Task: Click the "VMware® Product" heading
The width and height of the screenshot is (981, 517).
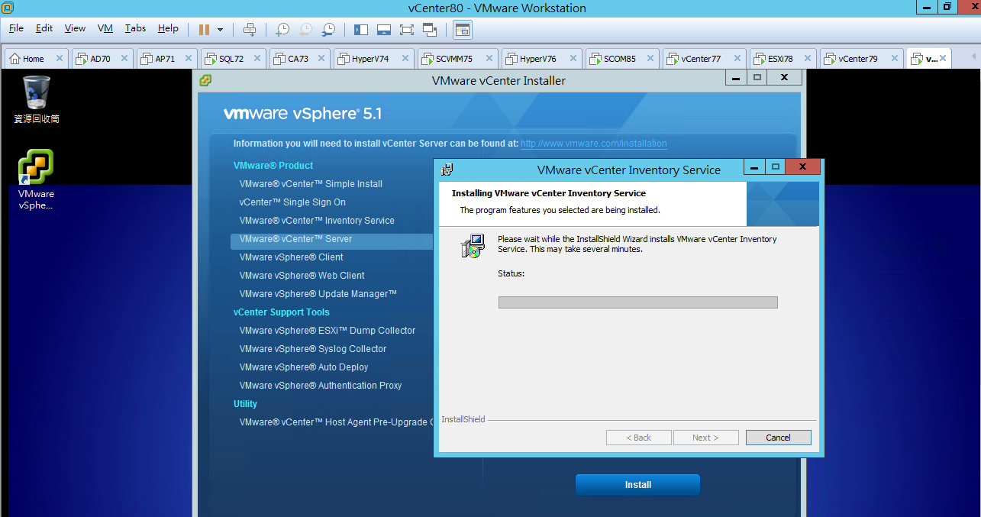Action: coord(273,166)
